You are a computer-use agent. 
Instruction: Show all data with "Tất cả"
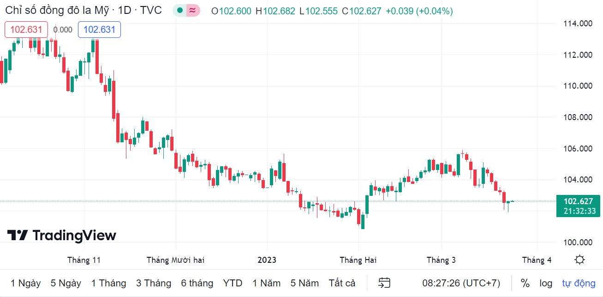tap(342, 283)
